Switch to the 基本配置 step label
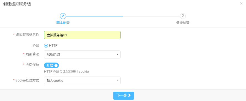The width and height of the screenshot is (246, 101). click(63, 23)
